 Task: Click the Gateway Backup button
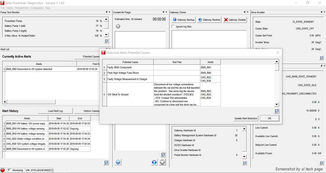pyautogui.click(x=183, y=20)
